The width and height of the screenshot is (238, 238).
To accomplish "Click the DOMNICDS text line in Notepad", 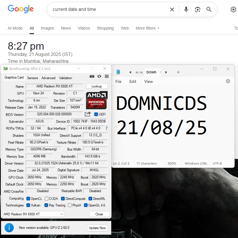I will (x=162, y=103).
